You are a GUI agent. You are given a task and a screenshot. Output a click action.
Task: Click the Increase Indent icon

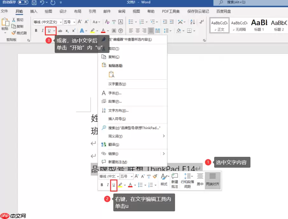point(172,22)
